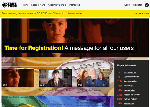Open the Classroom Abortion video thumbnail
150x107 pixels.
(x=93, y=78)
